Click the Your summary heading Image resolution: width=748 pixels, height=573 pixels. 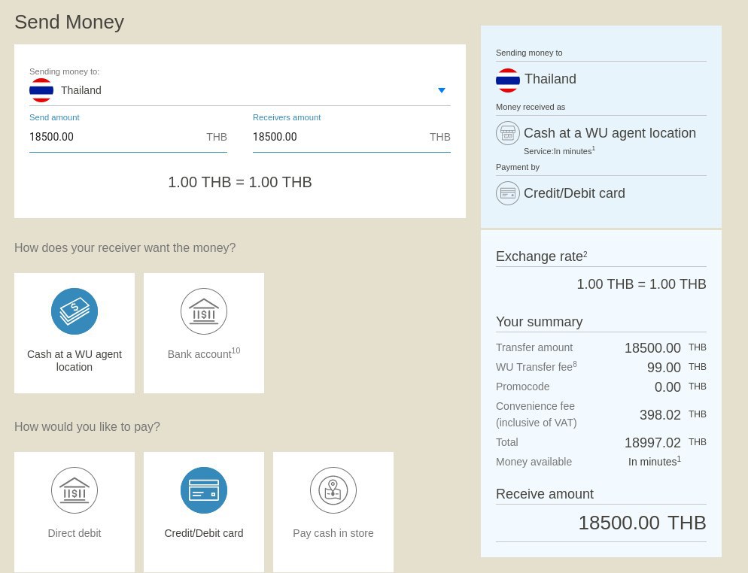(x=539, y=322)
